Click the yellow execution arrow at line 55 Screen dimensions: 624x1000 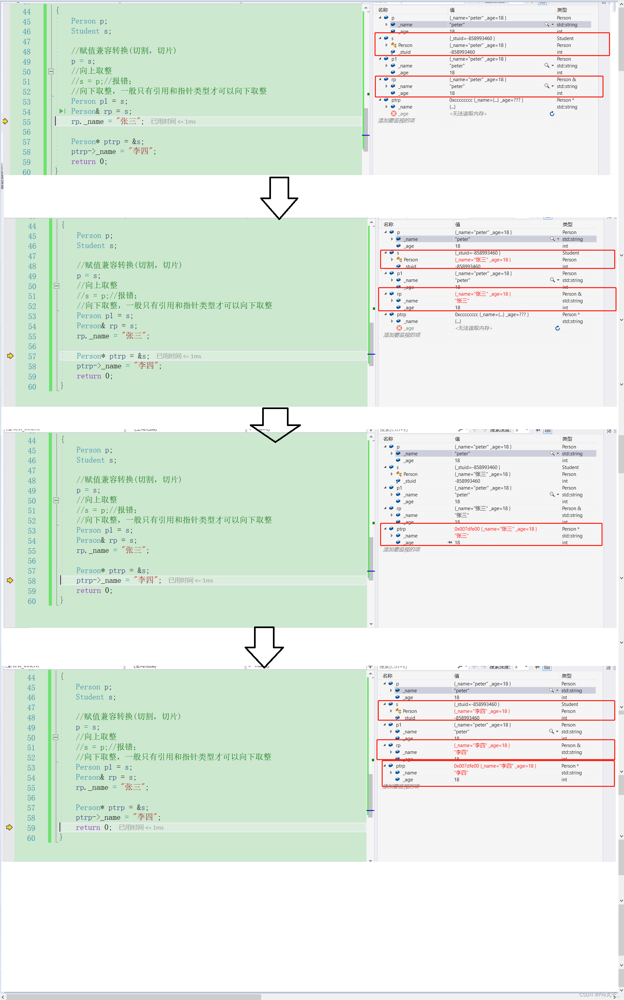5,122
